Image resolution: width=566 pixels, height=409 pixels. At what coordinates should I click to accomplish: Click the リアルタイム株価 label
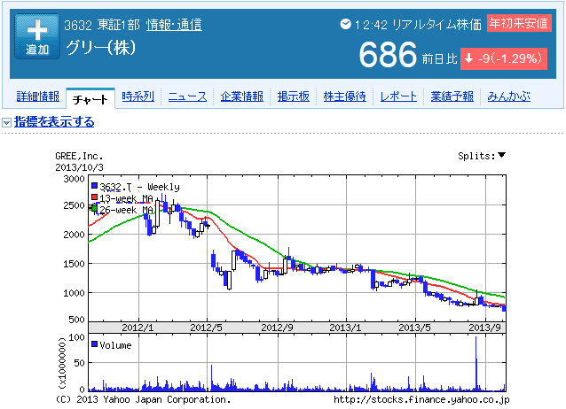point(436,25)
